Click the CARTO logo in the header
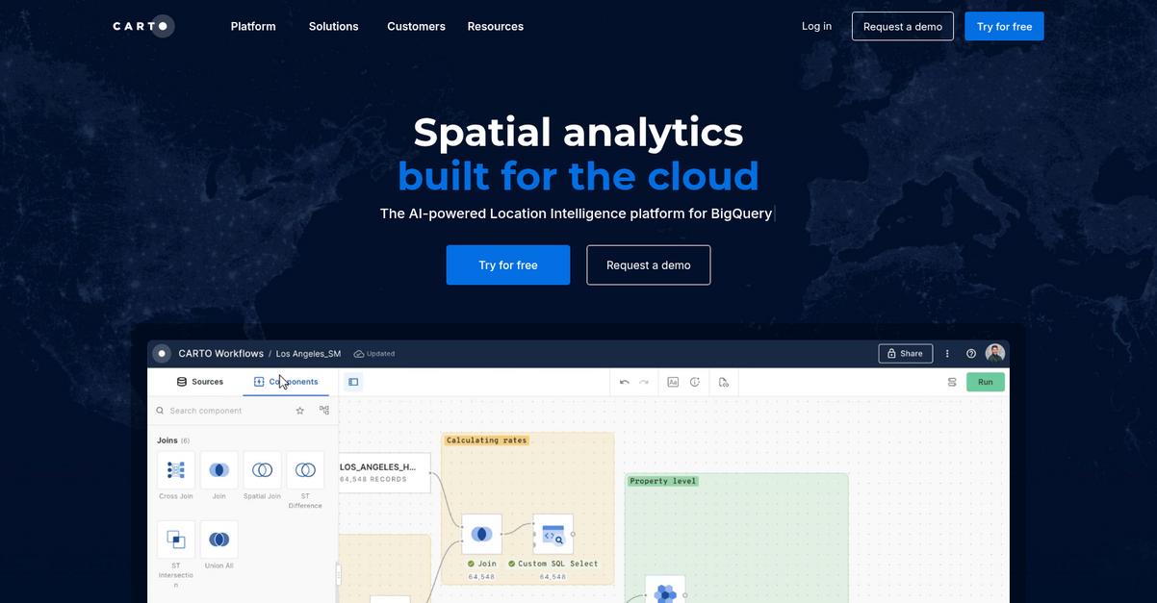 (x=143, y=26)
